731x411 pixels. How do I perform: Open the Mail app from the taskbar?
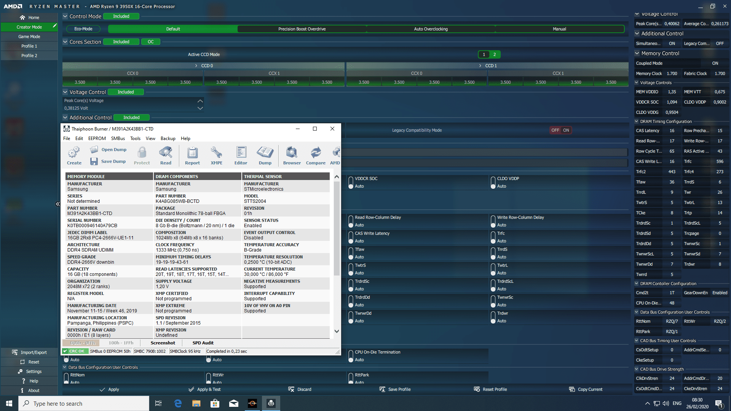click(234, 403)
